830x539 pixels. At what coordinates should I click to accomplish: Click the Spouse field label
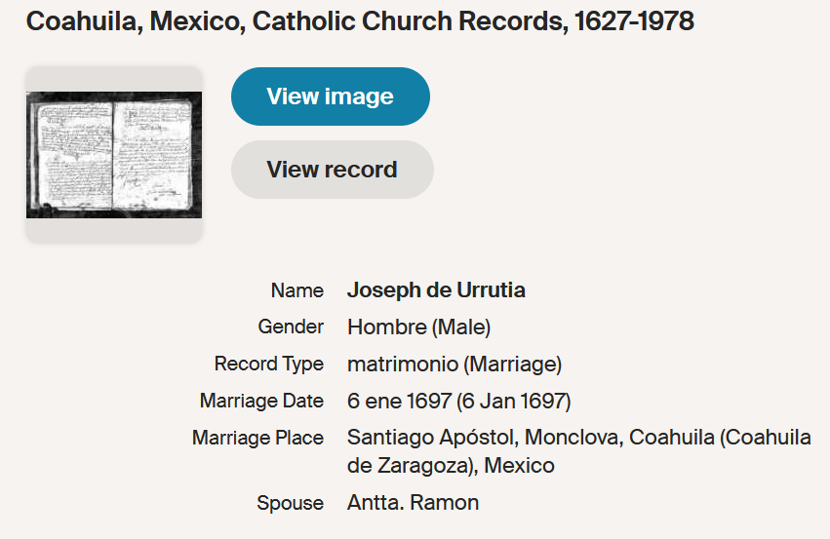290,503
